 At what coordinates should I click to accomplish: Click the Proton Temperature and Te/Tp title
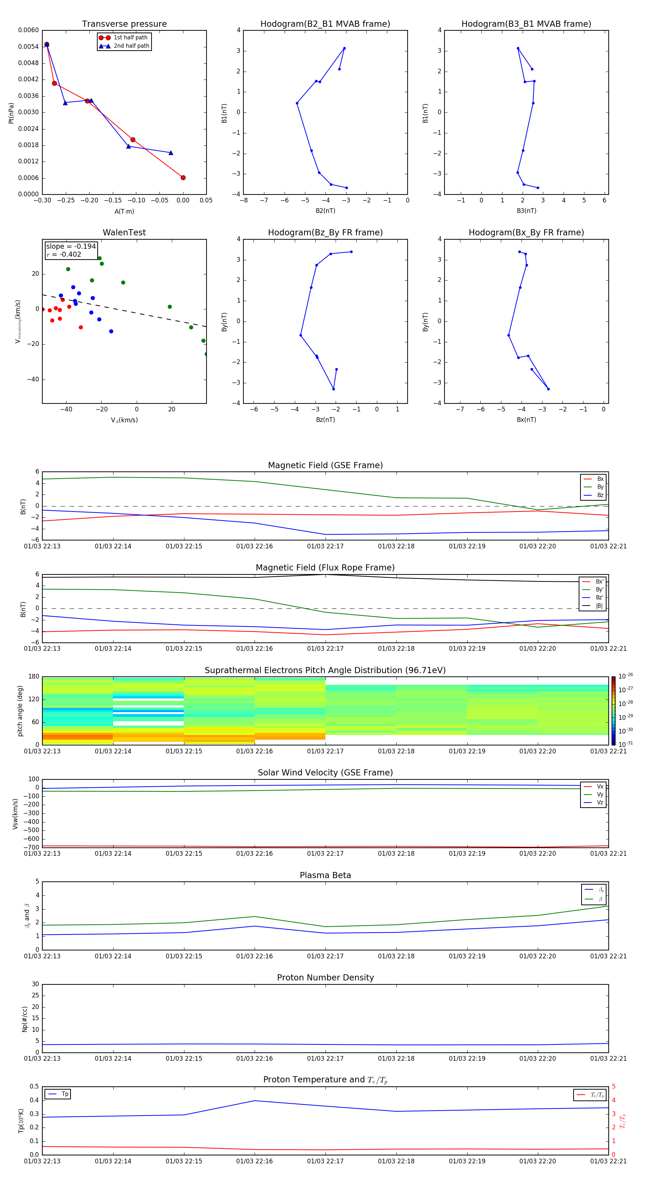(325, 1080)
